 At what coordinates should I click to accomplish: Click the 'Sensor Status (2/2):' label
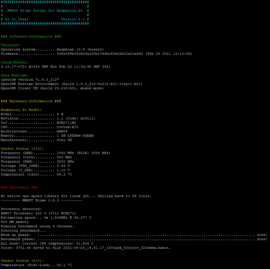point(22,261)
